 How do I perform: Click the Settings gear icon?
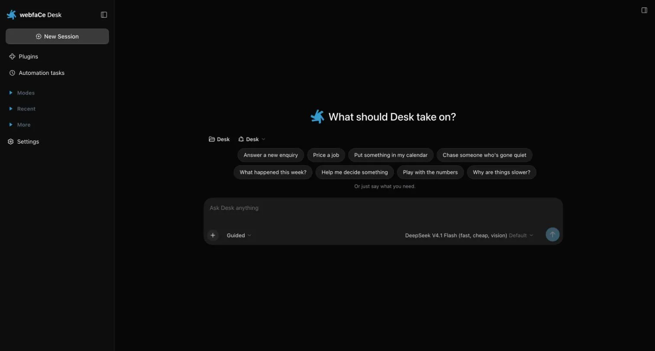coord(11,142)
